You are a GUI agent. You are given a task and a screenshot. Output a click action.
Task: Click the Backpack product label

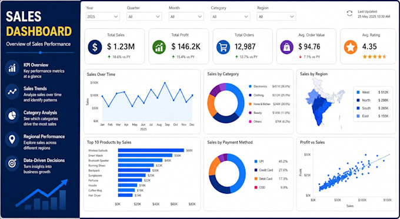tap(94, 170)
